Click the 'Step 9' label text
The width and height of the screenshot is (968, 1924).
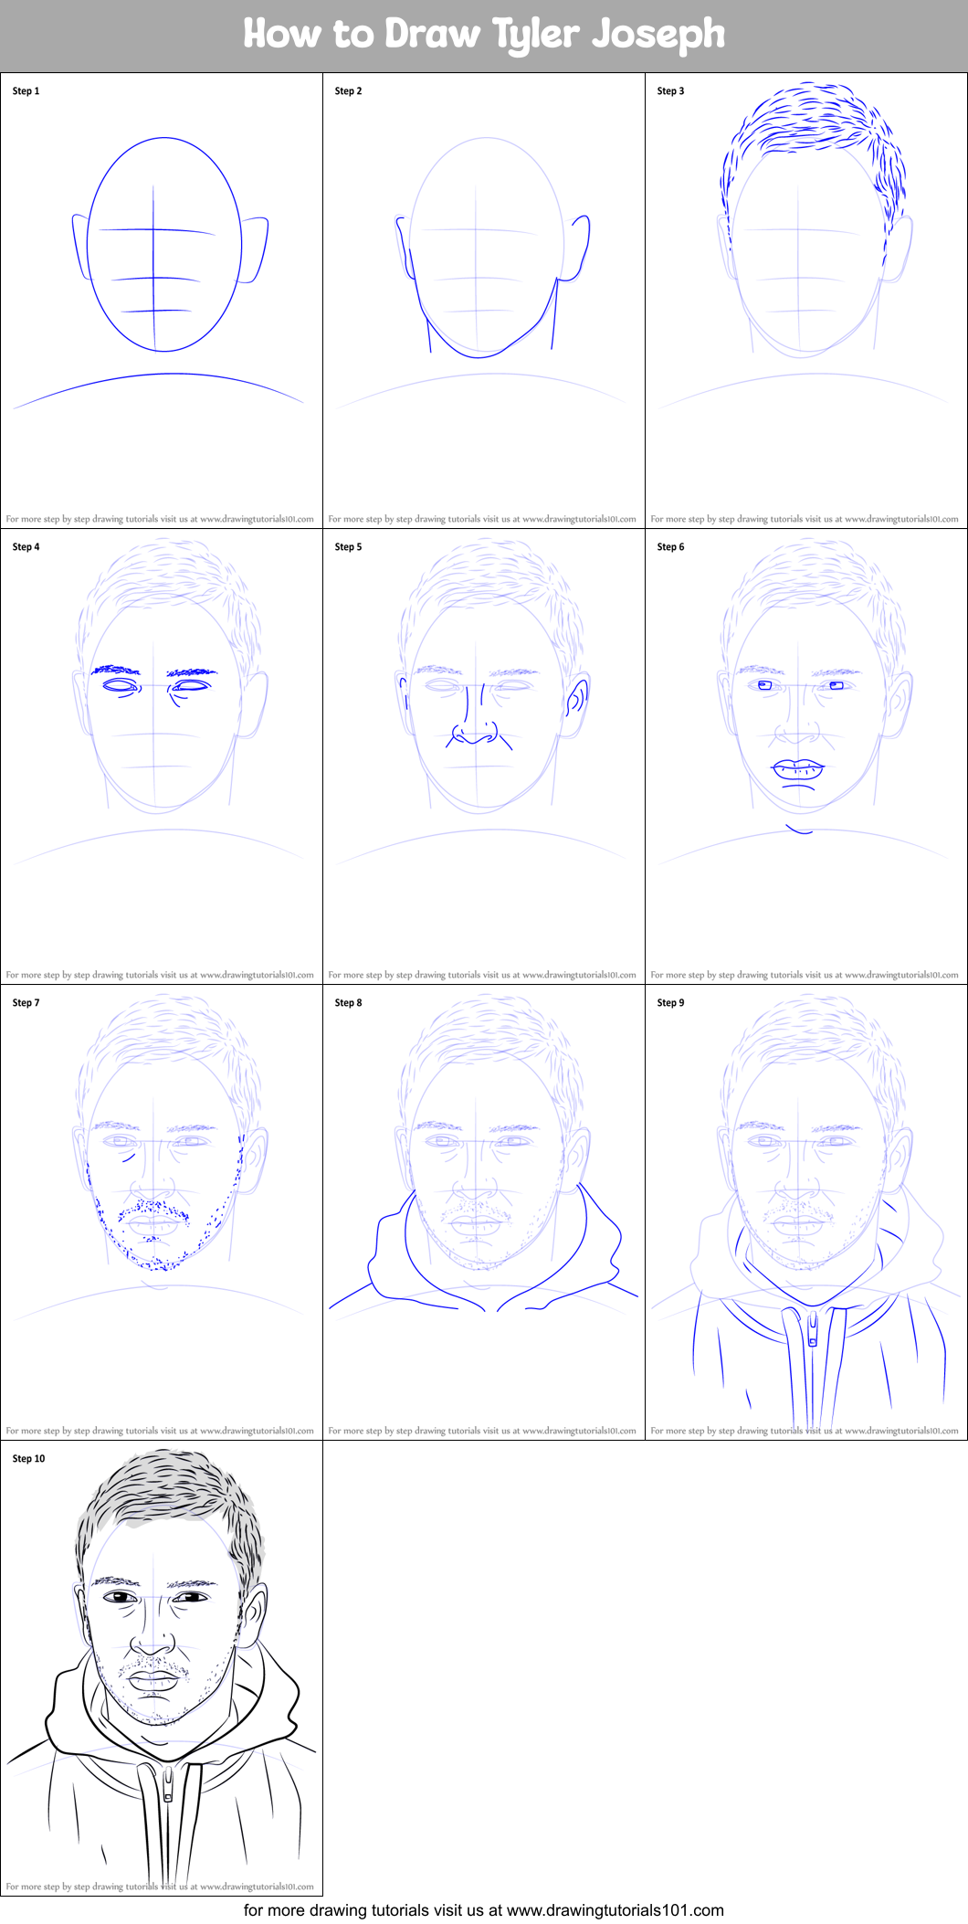click(670, 1003)
